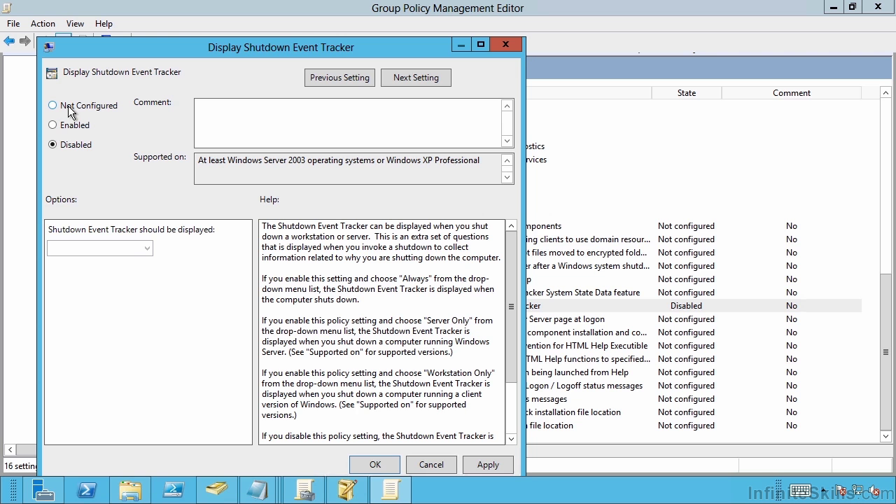
Task: Click the Comment box scroll up arrow
Action: pyautogui.click(x=507, y=105)
